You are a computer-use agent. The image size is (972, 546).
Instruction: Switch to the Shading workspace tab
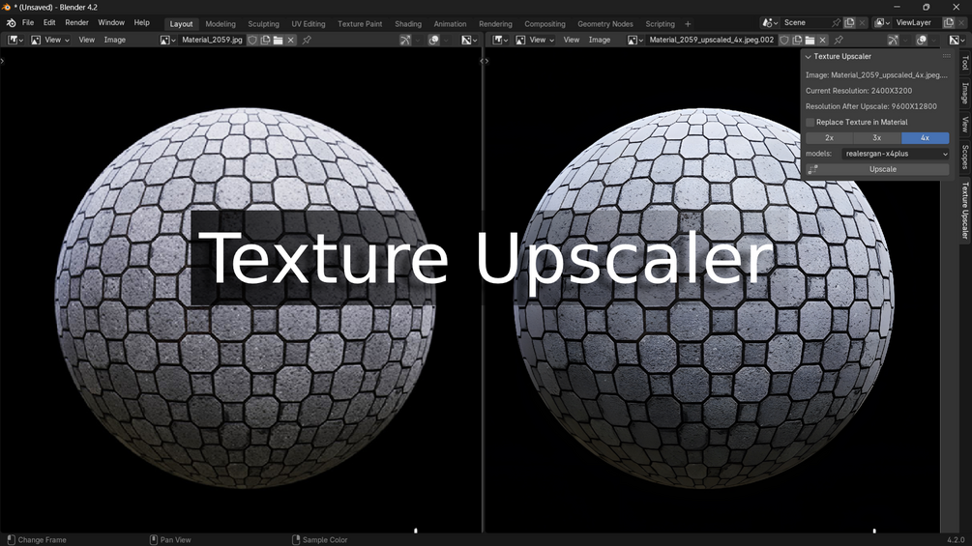coord(408,23)
